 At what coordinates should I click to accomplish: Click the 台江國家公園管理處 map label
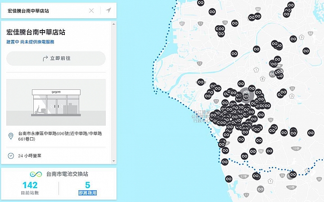tap(201, 116)
